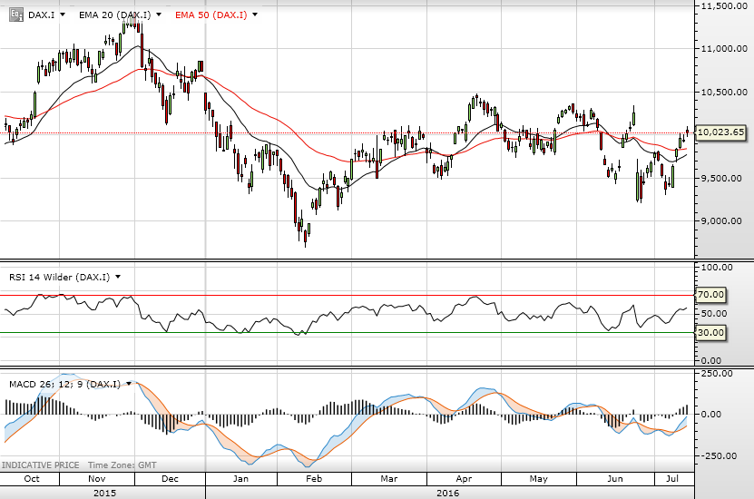754x499 pixels.
Task: Click the Jul month on the time axis
Action: coord(672,479)
